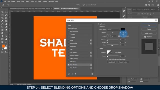Image resolution: width=160 pixels, height=90 pixels.
Task: Enable the Color Overlay checkbox
Action: (x=69, y=52)
